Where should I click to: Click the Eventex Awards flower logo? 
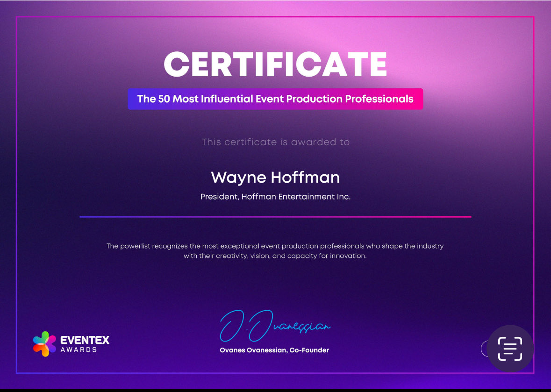[x=44, y=344]
